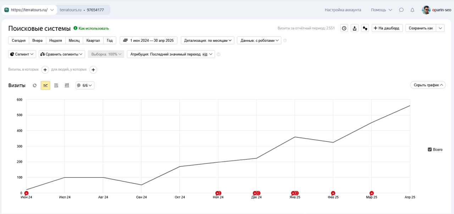Click the export upload icon
The image size is (454, 214).
(354, 28)
